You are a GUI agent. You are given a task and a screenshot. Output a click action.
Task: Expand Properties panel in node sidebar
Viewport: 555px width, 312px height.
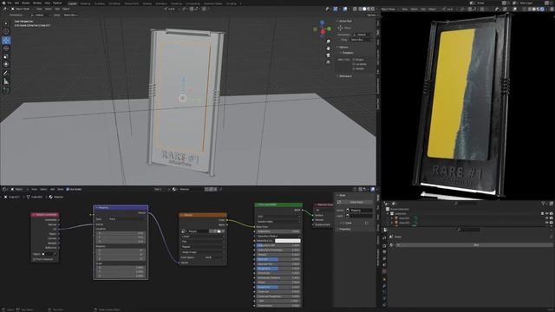pyautogui.click(x=344, y=229)
